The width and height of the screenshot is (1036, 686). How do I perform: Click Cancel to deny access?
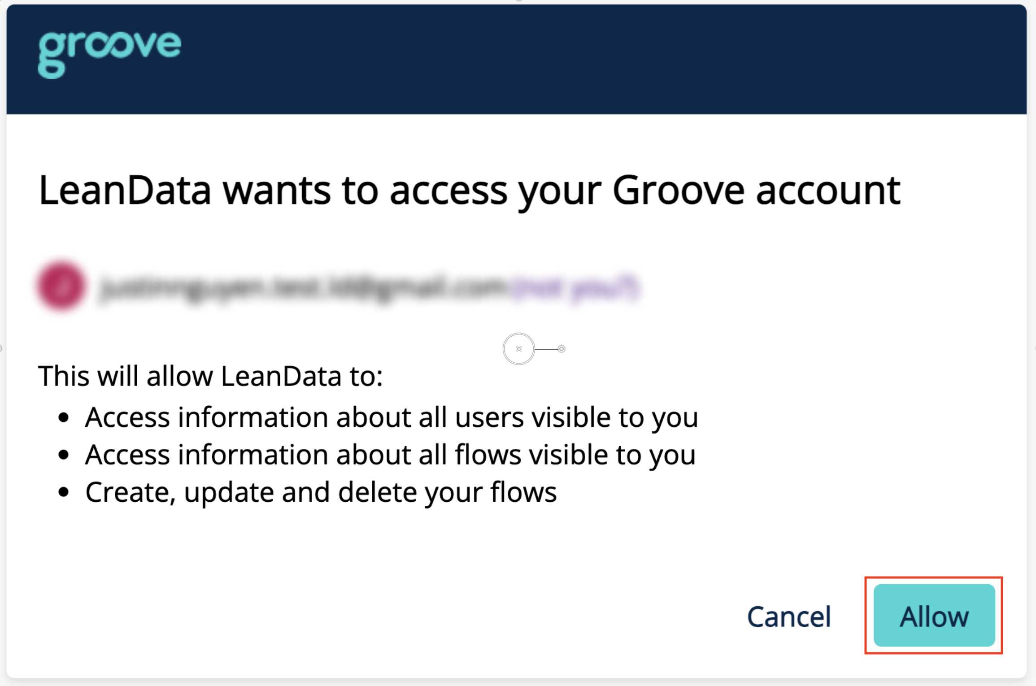789,617
